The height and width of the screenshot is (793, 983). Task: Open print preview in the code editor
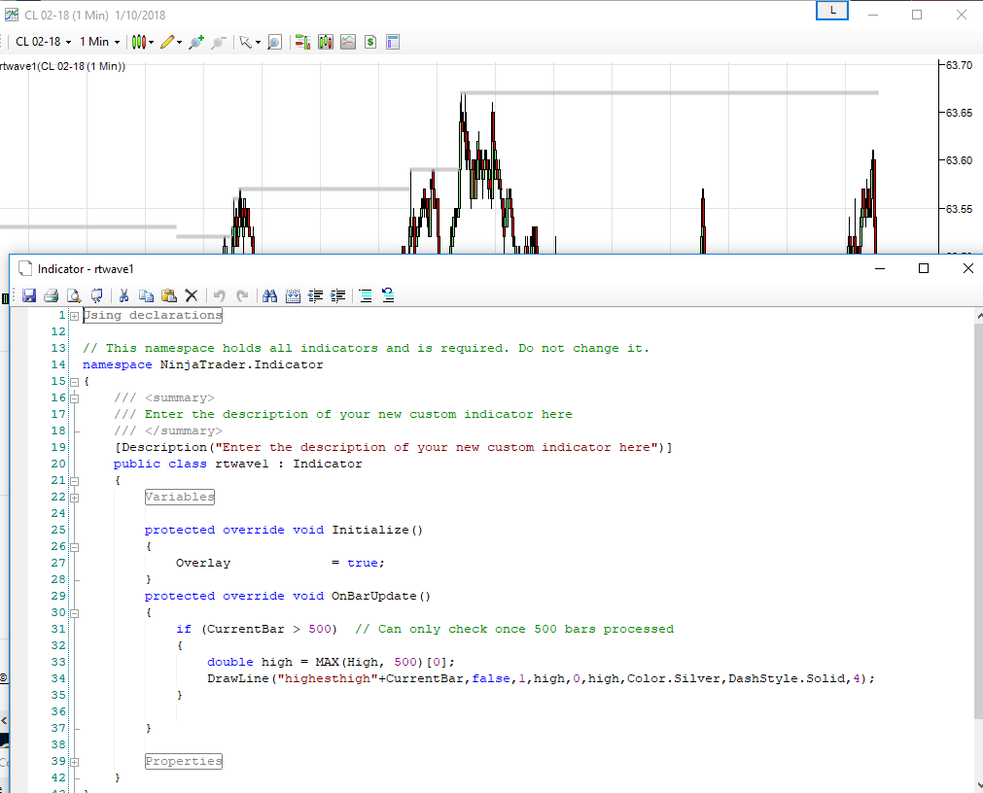(x=74, y=295)
